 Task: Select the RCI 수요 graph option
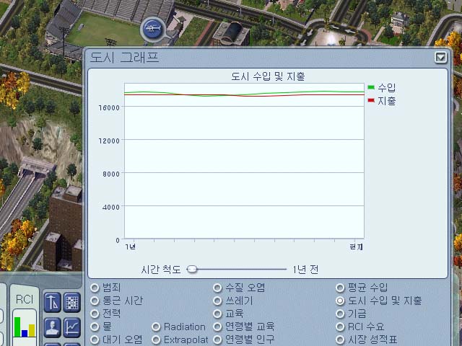[340, 327]
